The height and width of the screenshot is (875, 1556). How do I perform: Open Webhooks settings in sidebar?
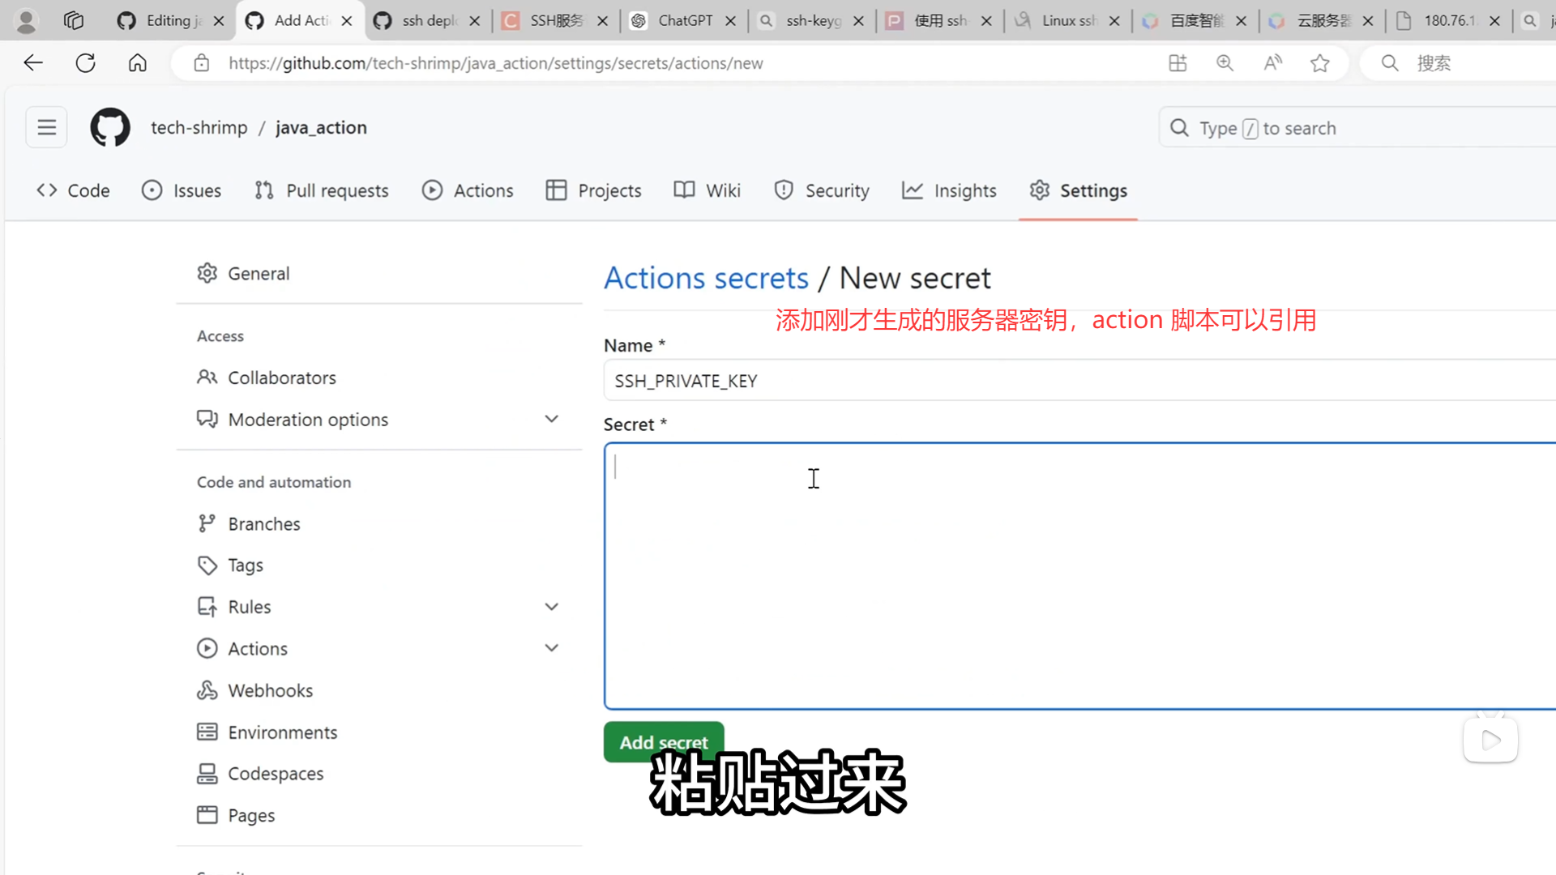270,690
